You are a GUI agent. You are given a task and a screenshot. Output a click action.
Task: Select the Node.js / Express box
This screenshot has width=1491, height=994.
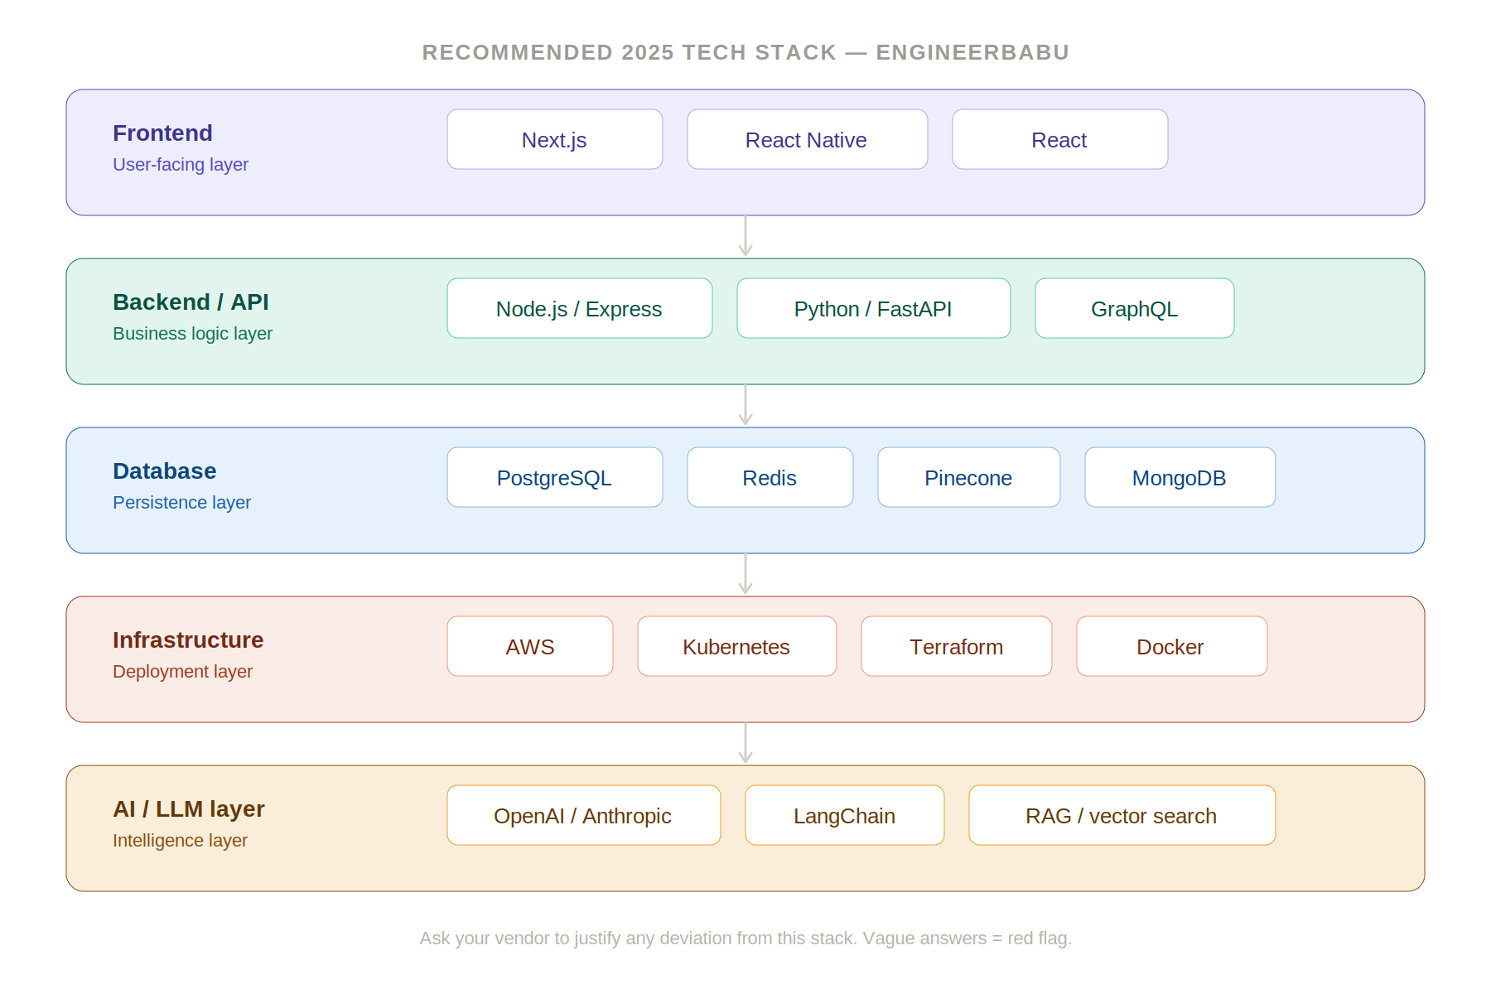click(580, 308)
